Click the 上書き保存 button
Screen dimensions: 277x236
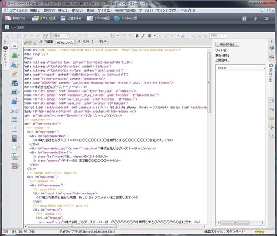pos(71,18)
